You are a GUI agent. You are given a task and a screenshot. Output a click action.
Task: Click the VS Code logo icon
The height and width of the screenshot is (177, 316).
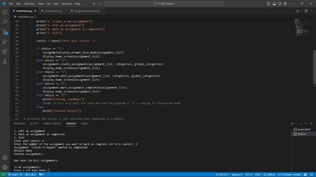coord(4,3)
